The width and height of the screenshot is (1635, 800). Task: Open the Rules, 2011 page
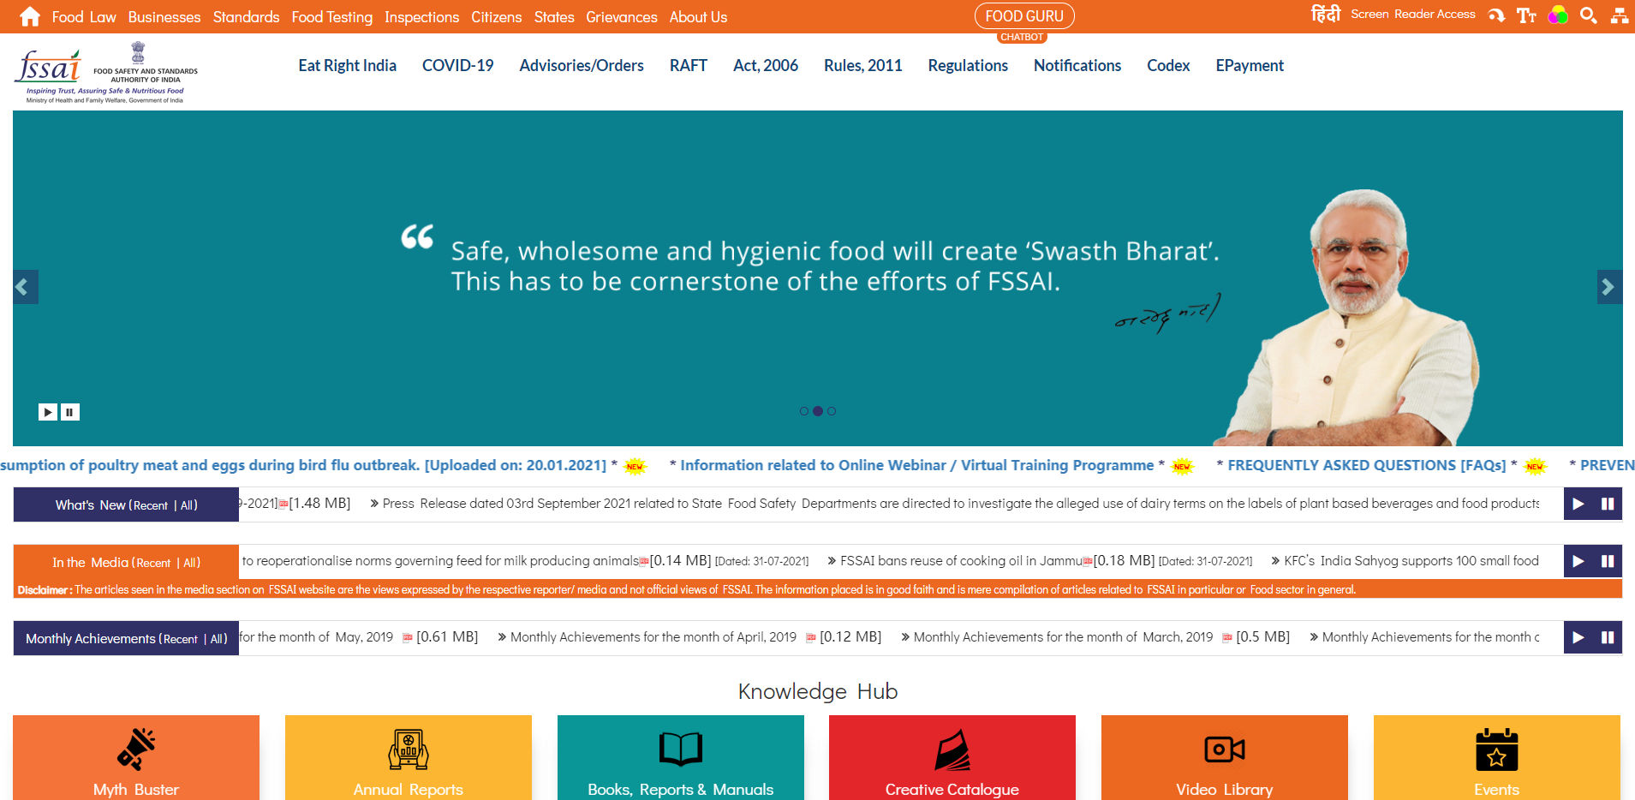[x=863, y=66]
